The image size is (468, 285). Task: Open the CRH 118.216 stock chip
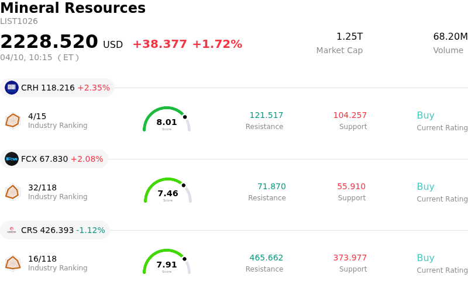(57, 88)
